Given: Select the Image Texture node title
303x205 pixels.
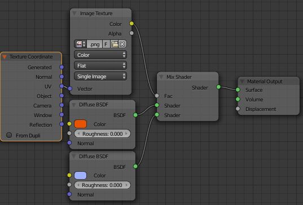Looking at the screenshot, I should tap(96, 14).
